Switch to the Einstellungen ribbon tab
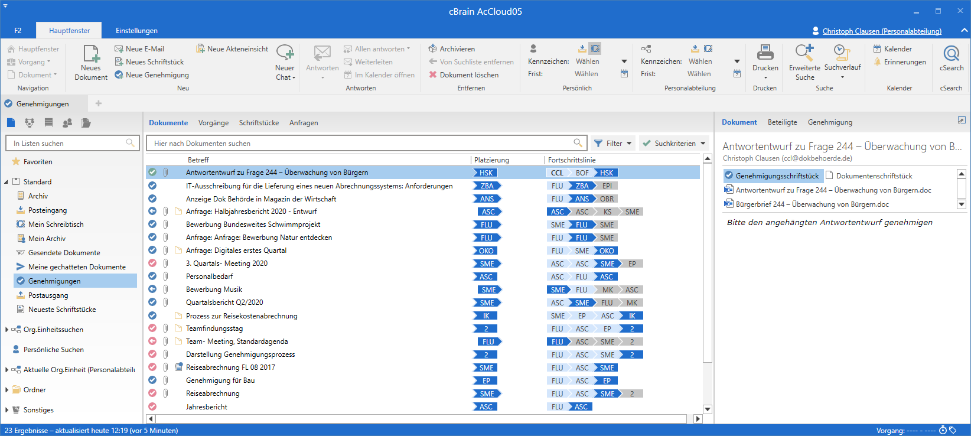The height and width of the screenshot is (436, 971). (x=136, y=31)
